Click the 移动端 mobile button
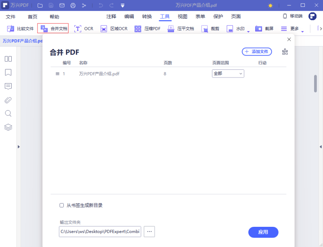Image resolution: width=323 pixels, height=247 pixels. pyautogui.click(x=292, y=16)
